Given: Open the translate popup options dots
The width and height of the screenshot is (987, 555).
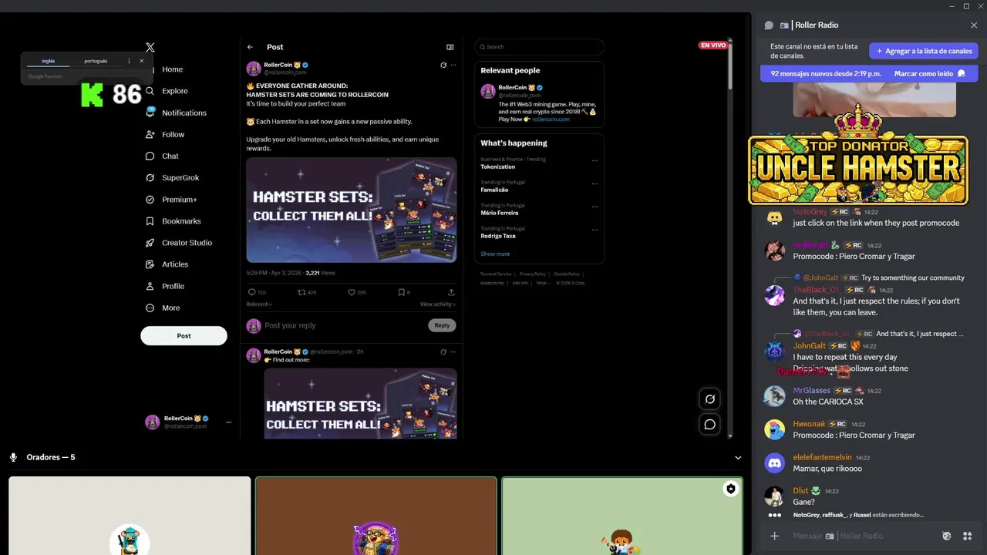Looking at the screenshot, I should point(129,61).
